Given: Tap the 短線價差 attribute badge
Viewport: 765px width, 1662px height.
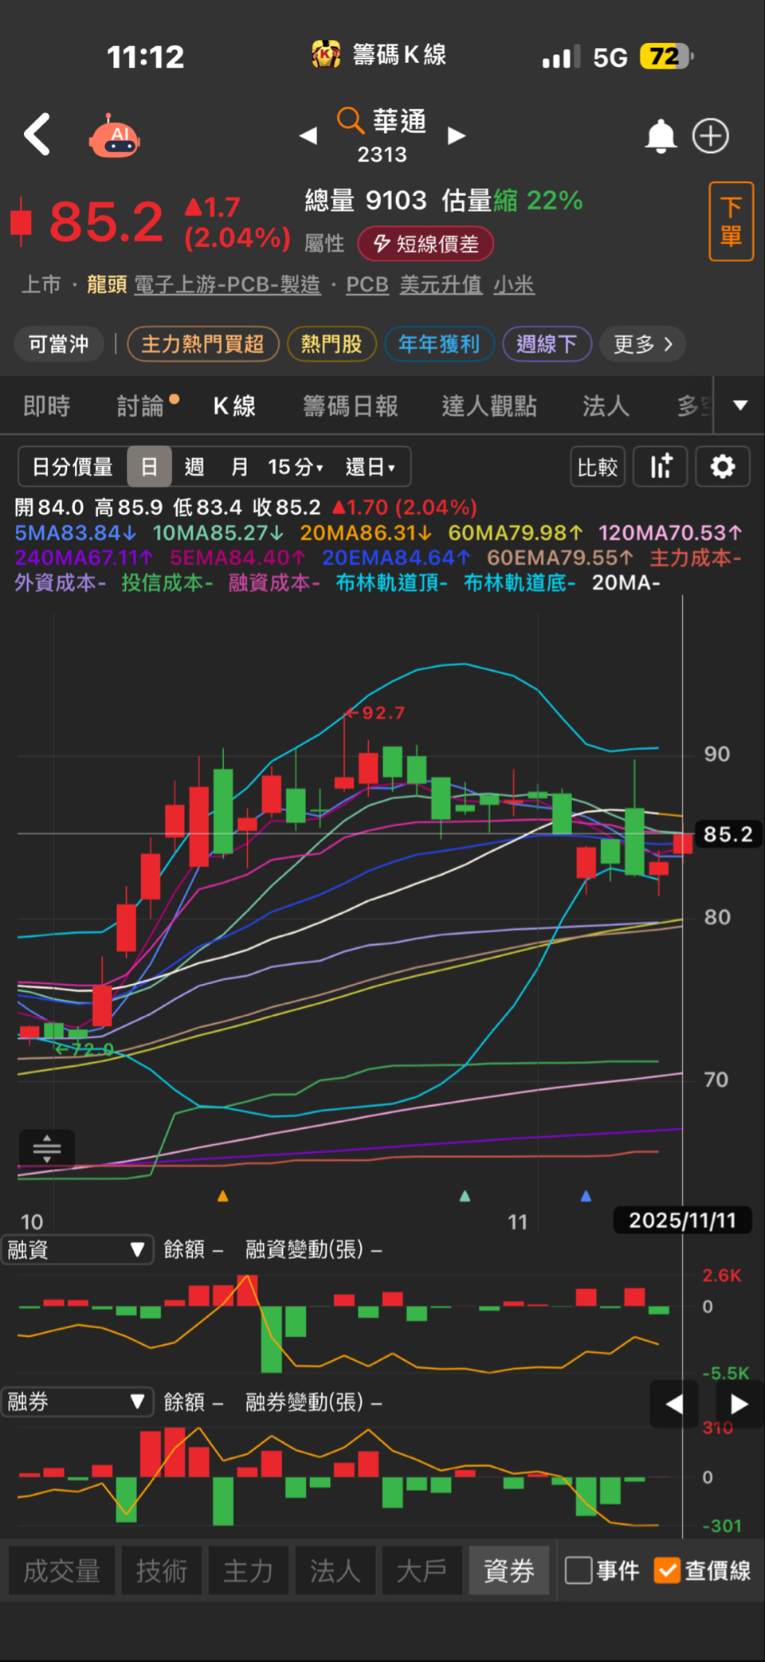Looking at the screenshot, I should pos(426,243).
